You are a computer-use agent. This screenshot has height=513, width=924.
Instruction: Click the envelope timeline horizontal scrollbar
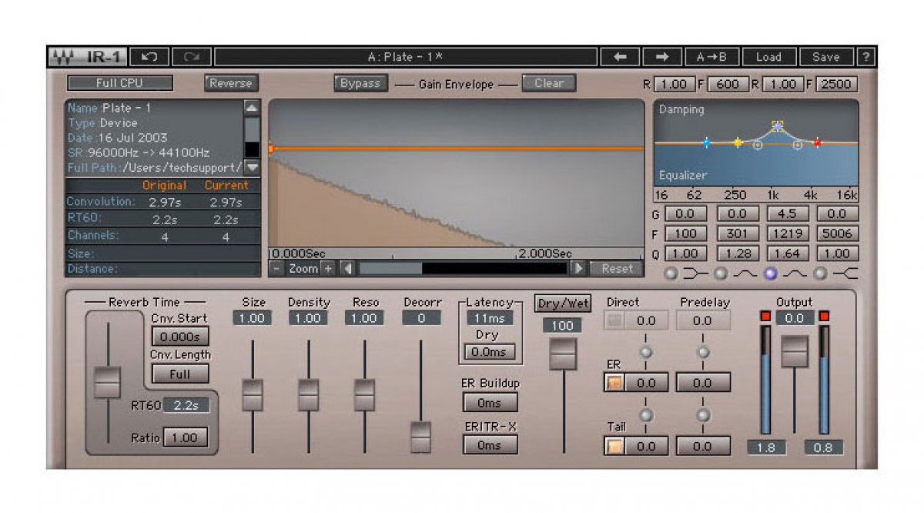point(463,268)
